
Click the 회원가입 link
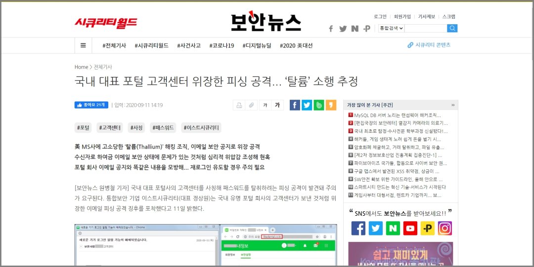click(402, 16)
